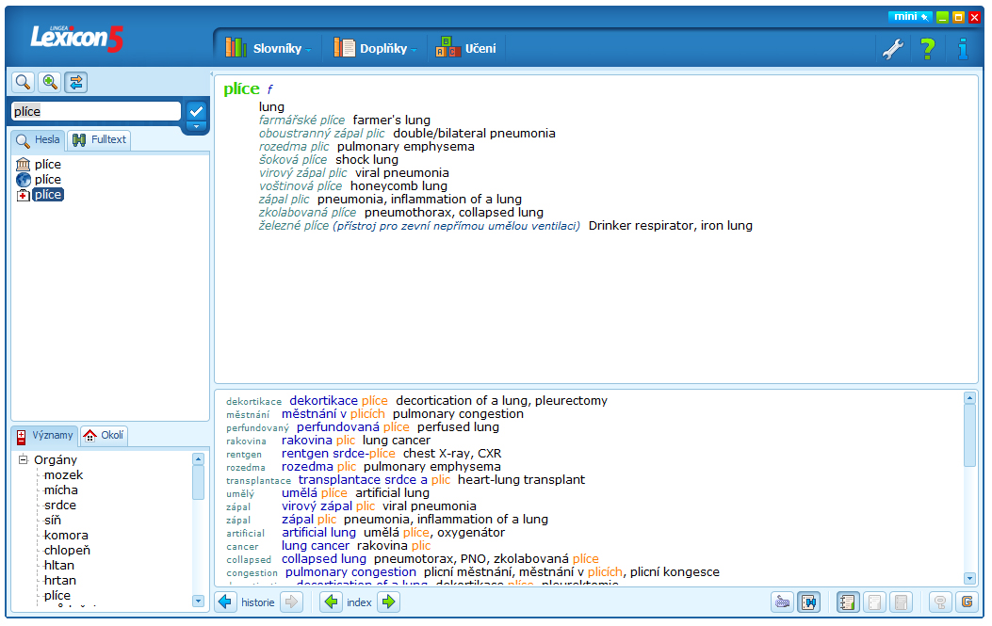Click the green question mark help icon
Screen dimensions: 992x626
(928, 49)
